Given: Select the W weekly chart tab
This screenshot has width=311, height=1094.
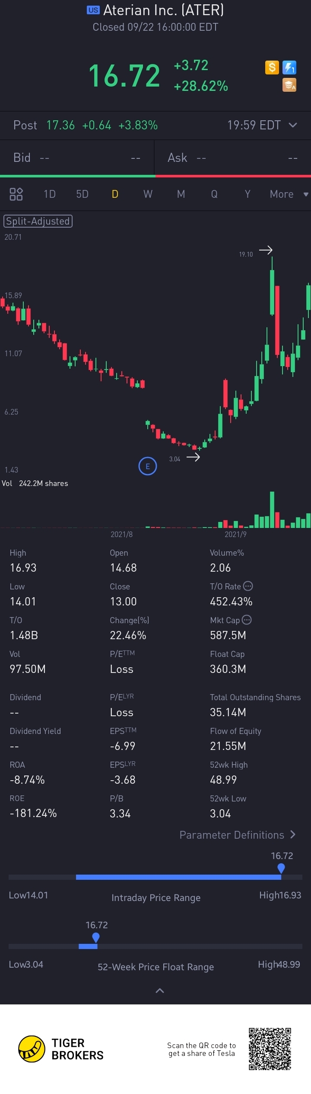Looking at the screenshot, I should click(148, 194).
